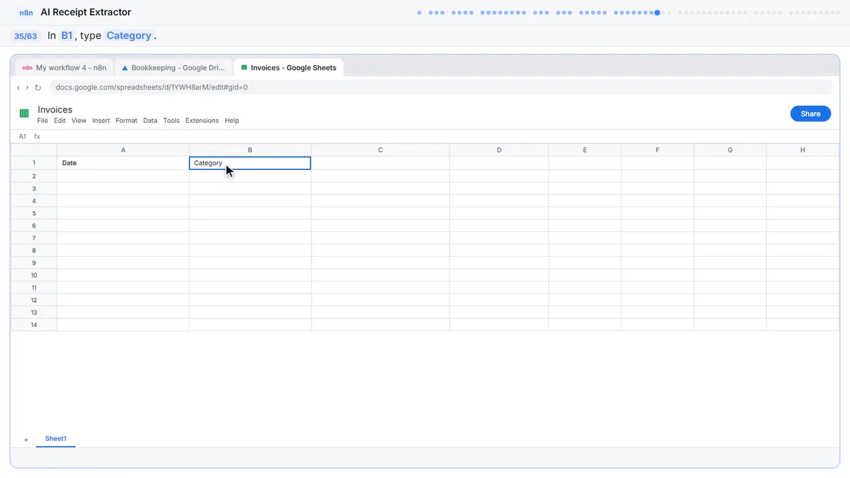
Task: Click the blue Share button
Action: click(x=810, y=114)
